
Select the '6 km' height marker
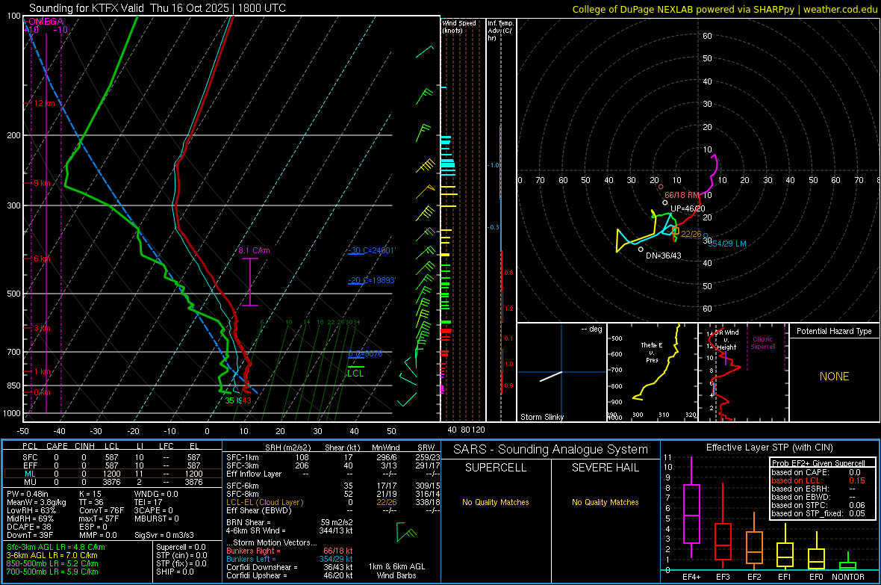click(43, 259)
